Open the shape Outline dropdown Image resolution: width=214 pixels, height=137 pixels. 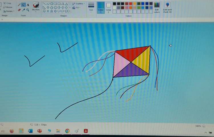coord(78,4)
